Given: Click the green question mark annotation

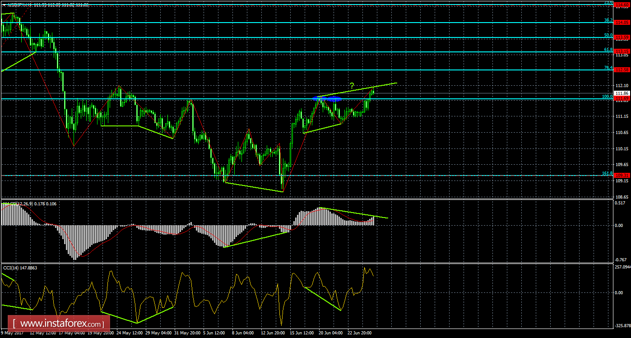Looking at the screenshot, I should (x=352, y=86).
